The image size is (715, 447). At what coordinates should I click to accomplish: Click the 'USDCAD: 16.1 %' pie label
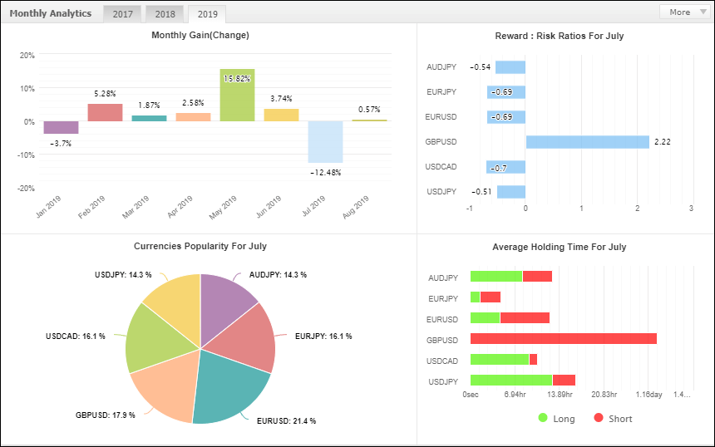[75, 336]
